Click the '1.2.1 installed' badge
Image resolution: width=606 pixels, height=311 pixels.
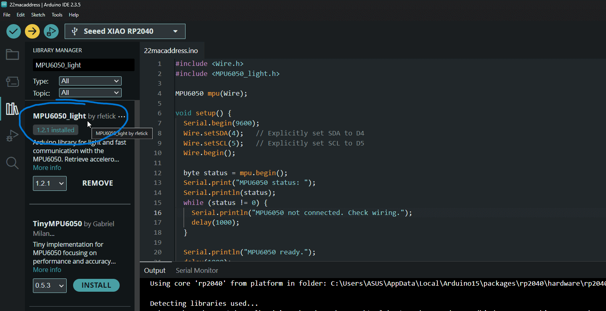[55, 130]
